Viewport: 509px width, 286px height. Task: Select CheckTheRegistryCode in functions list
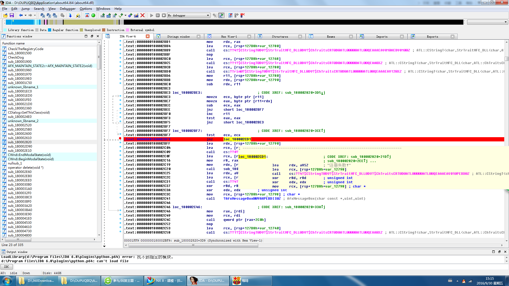click(25, 49)
